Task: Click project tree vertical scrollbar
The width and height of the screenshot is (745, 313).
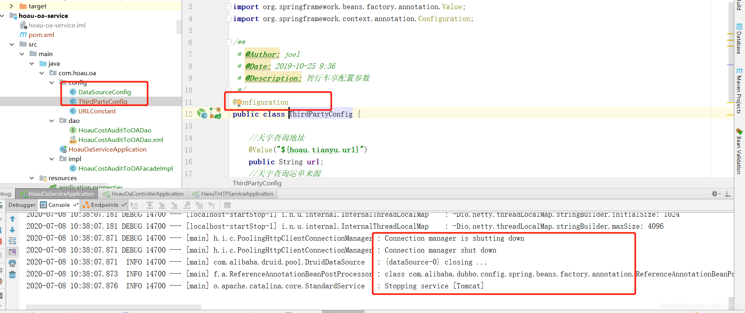Action: (179, 27)
